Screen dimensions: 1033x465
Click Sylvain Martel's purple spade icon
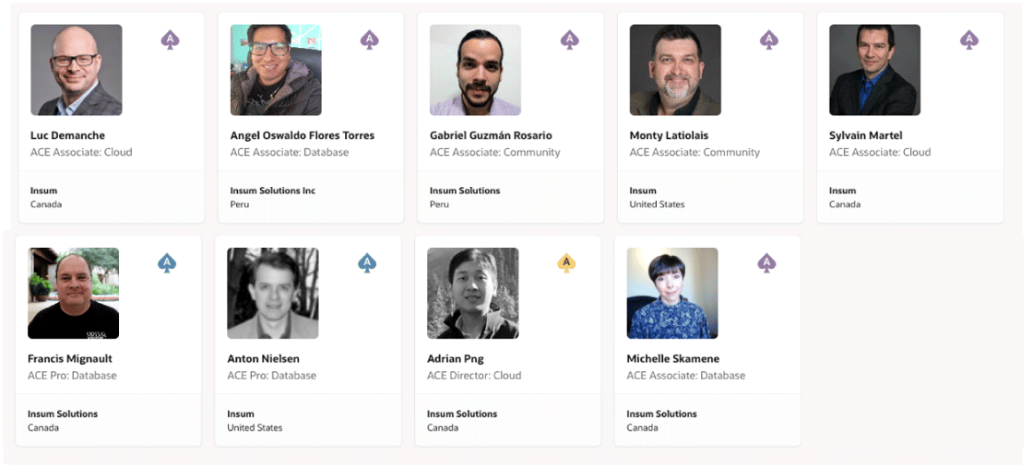point(969,40)
